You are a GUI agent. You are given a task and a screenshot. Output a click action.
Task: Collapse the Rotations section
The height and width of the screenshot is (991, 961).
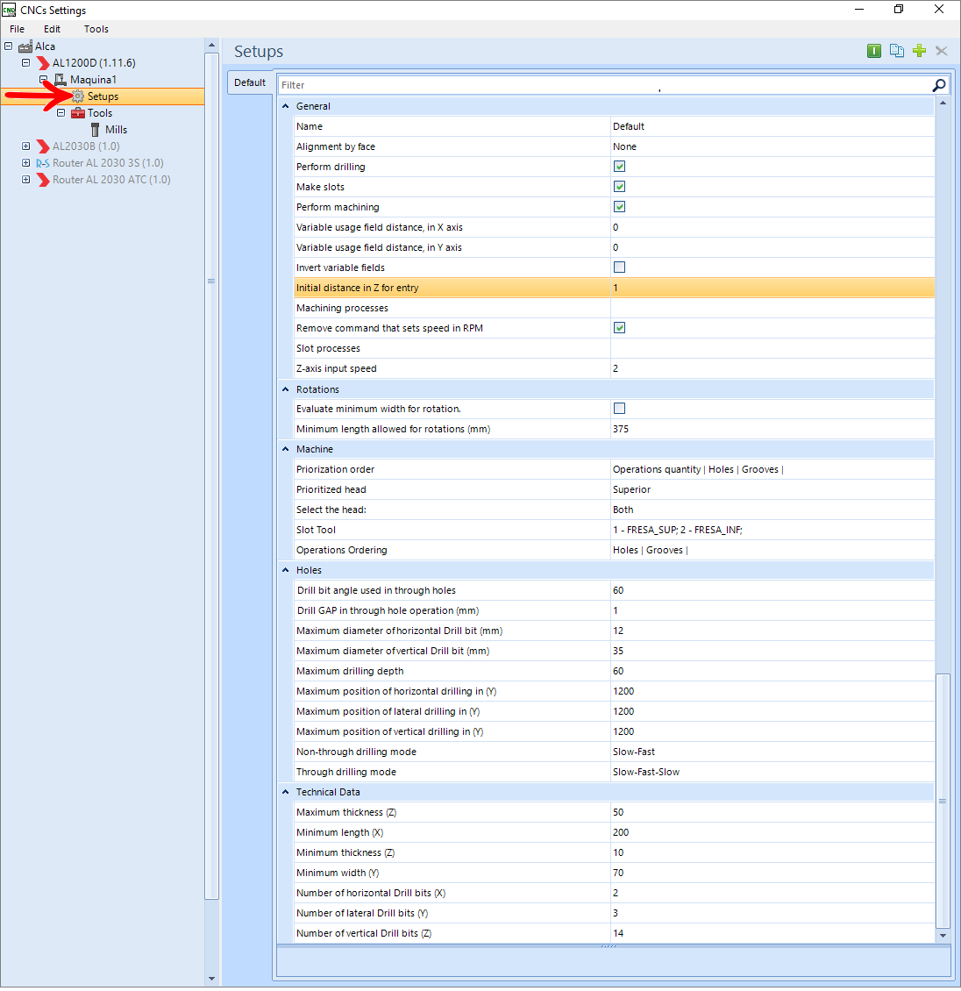(286, 389)
